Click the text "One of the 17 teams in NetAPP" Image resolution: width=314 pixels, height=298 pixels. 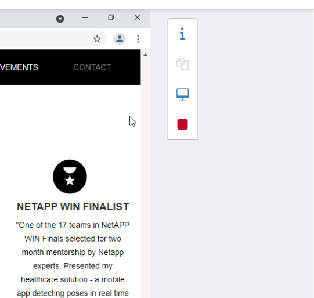(x=73, y=225)
